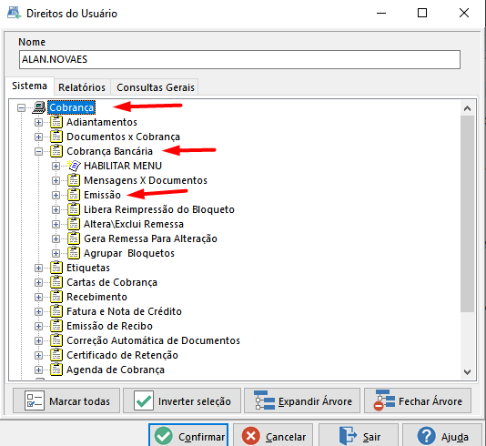Open the Relatórios tab
The image size is (486, 446).
82,87
